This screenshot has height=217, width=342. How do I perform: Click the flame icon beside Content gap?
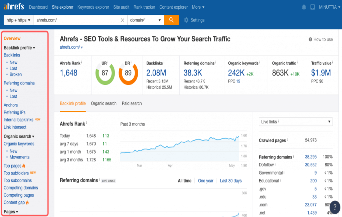[27, 202]
